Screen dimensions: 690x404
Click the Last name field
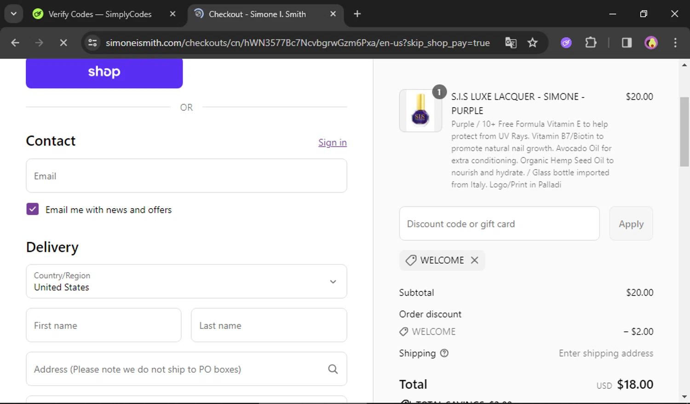pyautogui.click(x=269, y=325)
